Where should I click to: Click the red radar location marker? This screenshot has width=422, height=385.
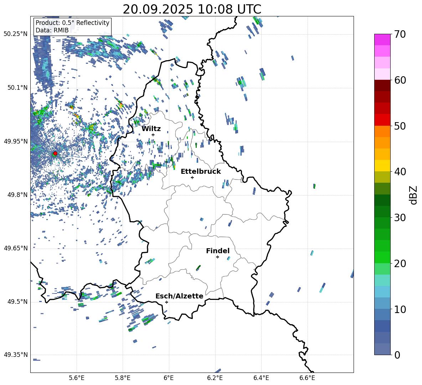click(x=55, y=154)
